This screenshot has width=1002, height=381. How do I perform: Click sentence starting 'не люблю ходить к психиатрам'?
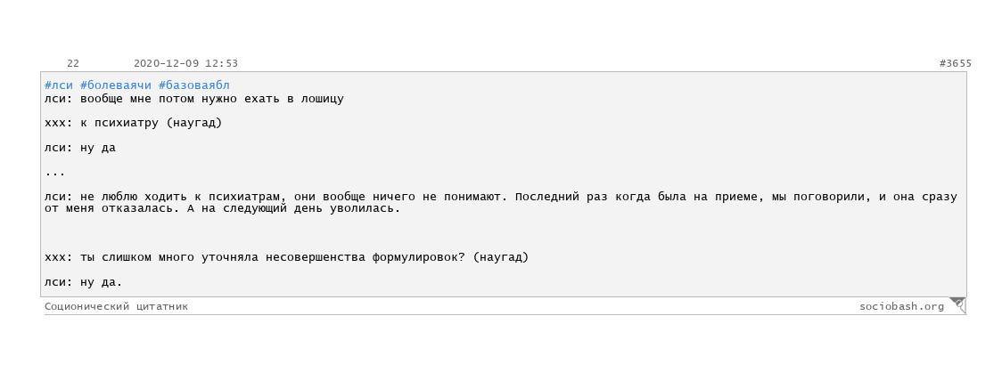click(276, 197)
